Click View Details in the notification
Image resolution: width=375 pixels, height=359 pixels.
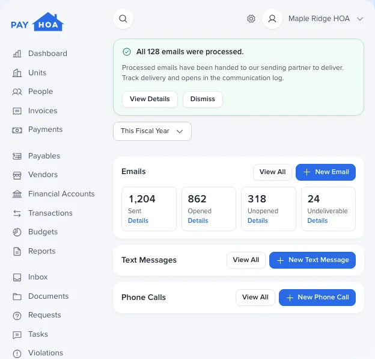pyautogui.click(x=150, y=99)
